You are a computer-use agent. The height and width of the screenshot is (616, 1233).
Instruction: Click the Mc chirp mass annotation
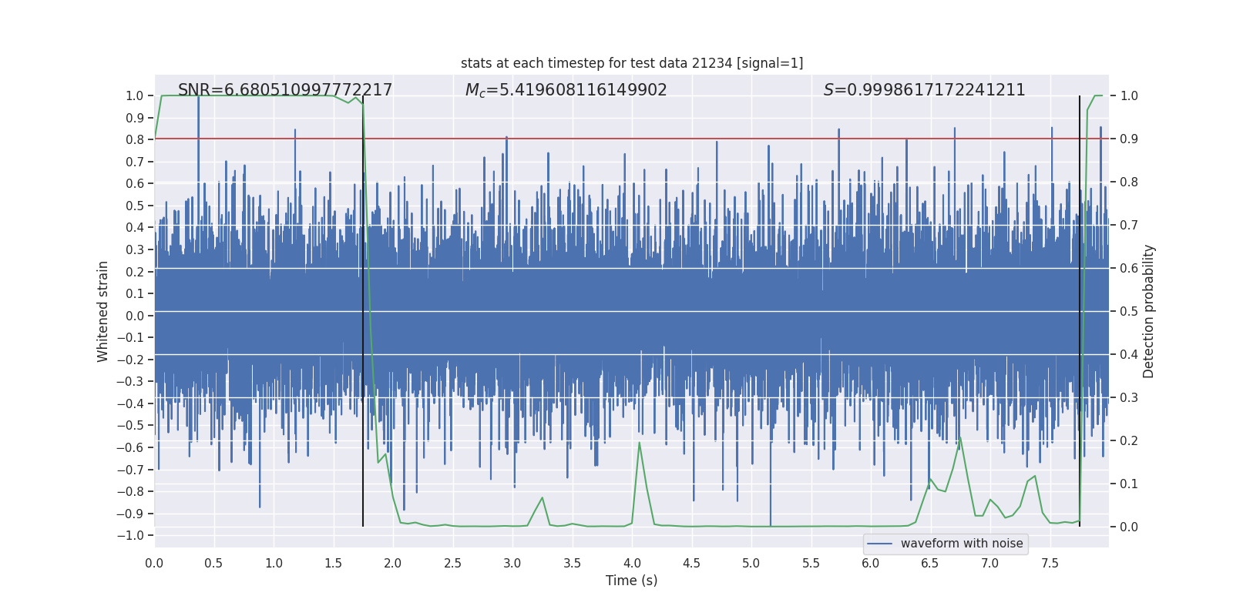[566, 90]
